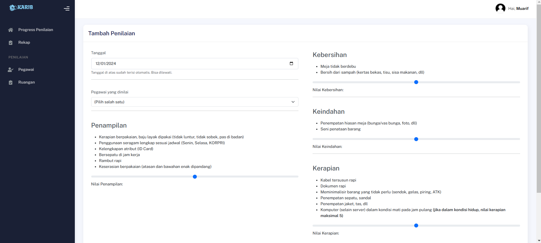
Task: Navigate to Pegawai page
Action: 26,69
